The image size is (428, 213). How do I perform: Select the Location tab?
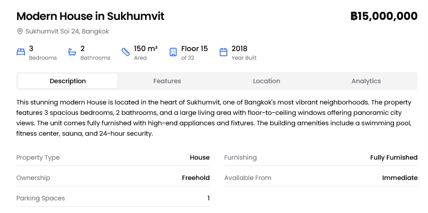(x=267, y=81)
